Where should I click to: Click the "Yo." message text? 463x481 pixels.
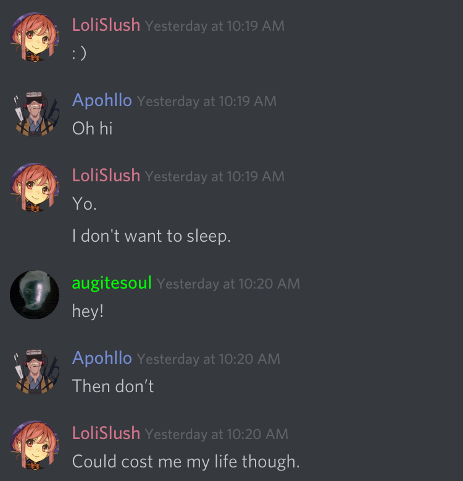pos(85,203)
